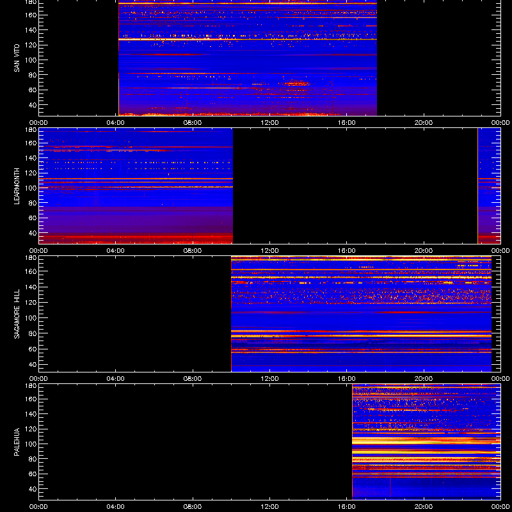Screen dimensions: 512x512
Task: Click the 60 frequency tick on Learmonth axis
Action: 33,218
